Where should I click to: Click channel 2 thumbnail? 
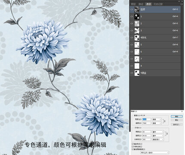(x=137, y=23)
